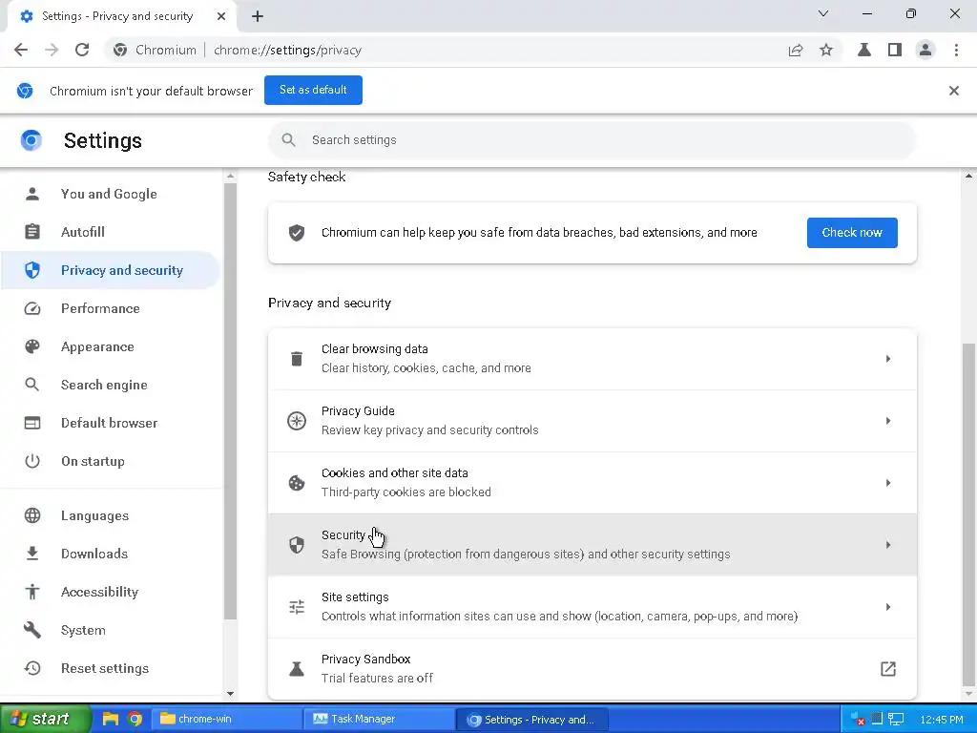Click the Safety check shield icon
The image size is (977, 733).
pyautogui.click(x=297, y=233)
